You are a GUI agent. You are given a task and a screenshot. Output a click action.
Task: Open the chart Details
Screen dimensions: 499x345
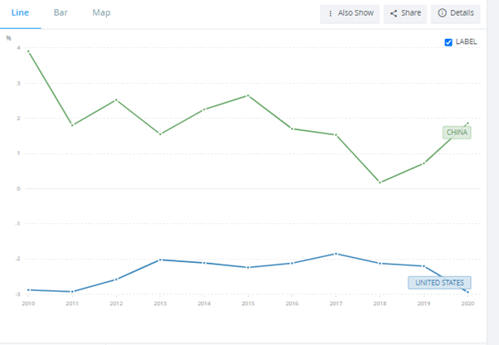pyautogui.click(x=455, y=14)
